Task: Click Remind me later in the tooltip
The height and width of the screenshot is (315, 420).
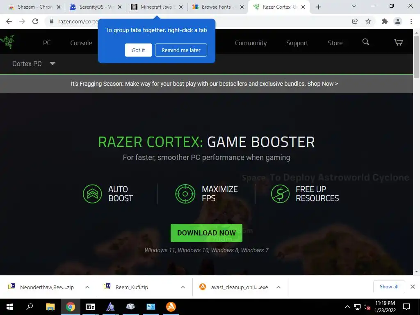Action: coord(181,50)
